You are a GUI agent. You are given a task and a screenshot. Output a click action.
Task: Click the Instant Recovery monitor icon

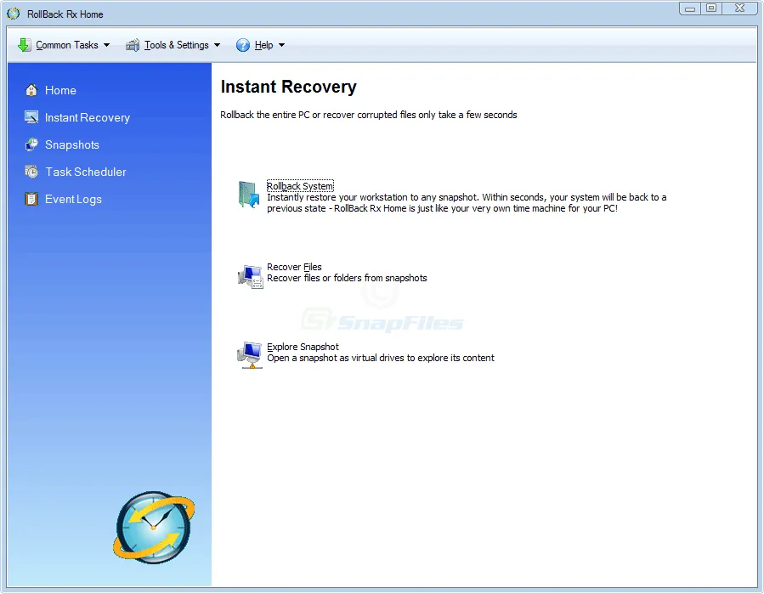(x=31, y=117)
